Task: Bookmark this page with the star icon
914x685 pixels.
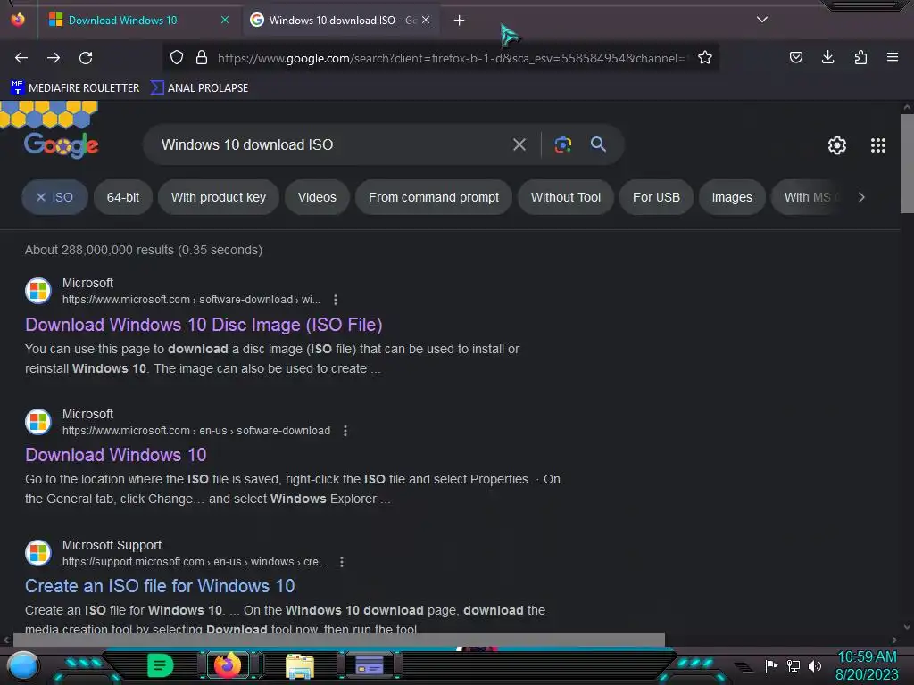Action: pos(705,57)
